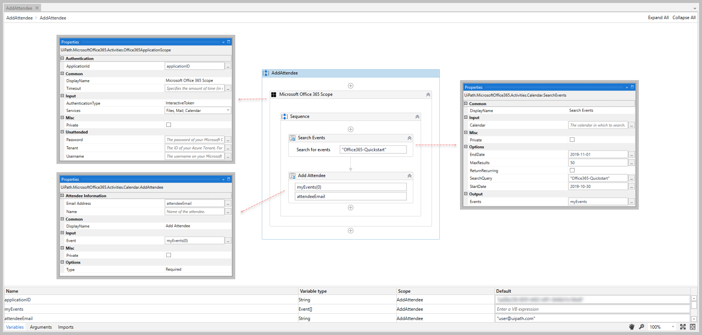The image size is (702, 335).
Task: Click the Microsoft Office 365 Scope icon
Action: tap(274, 95)
